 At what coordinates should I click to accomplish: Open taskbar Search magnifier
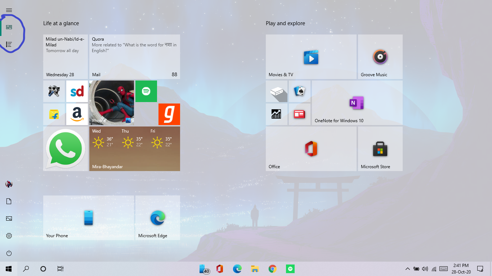(26, 269)
